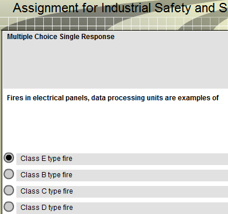Click the words 'Single Response' in the heading

(87, 37)
